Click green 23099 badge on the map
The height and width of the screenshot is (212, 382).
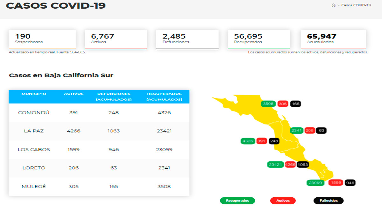click(x=315, y=183)
